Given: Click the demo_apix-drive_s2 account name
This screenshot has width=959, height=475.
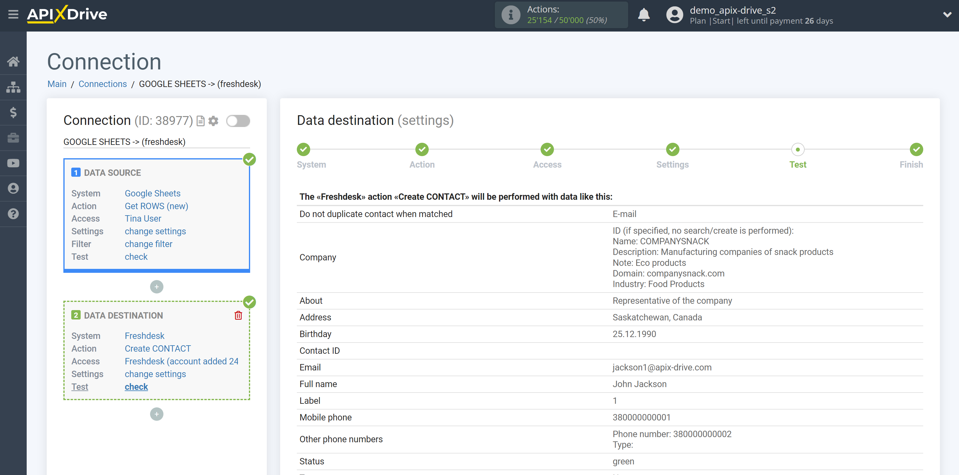Looking at the screenshot, I should (x=733, y=10).
